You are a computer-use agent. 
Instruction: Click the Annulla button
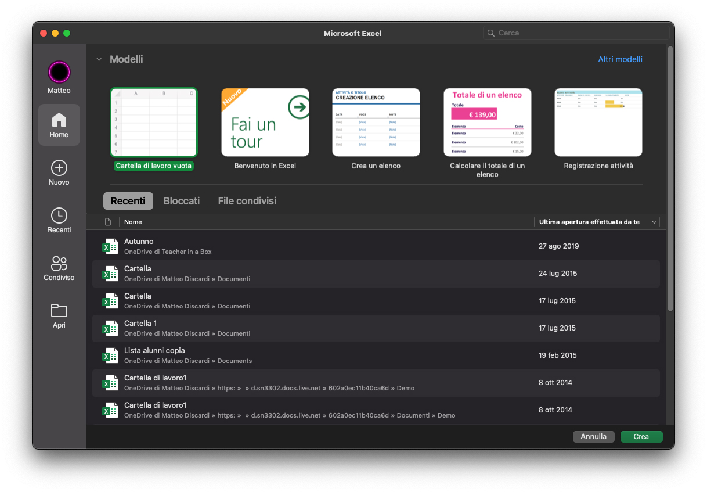(x=594, y=437)
